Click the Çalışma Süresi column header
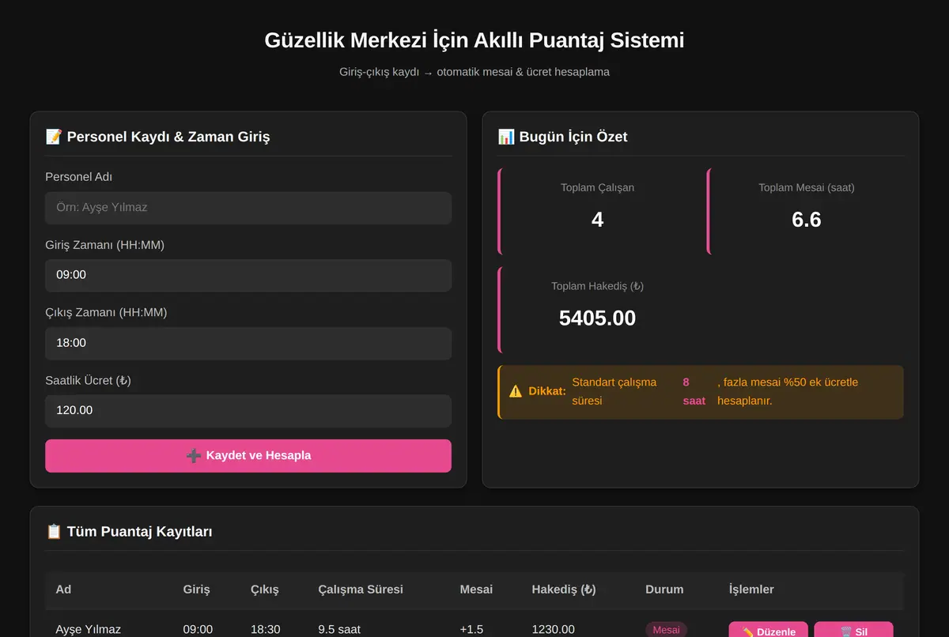Viewport: 949px width, 637px height. click(x=361, y=590)
